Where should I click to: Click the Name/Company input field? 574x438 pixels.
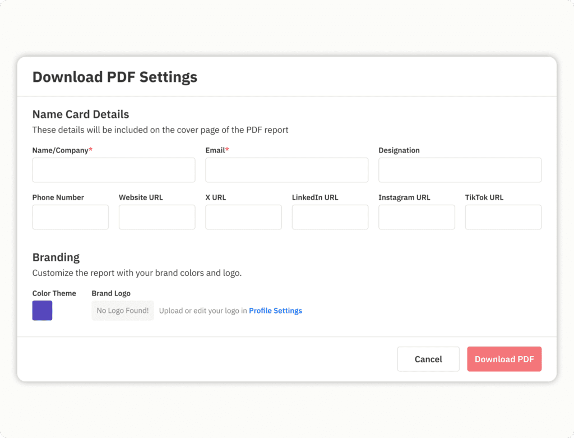tap(114, 170)
